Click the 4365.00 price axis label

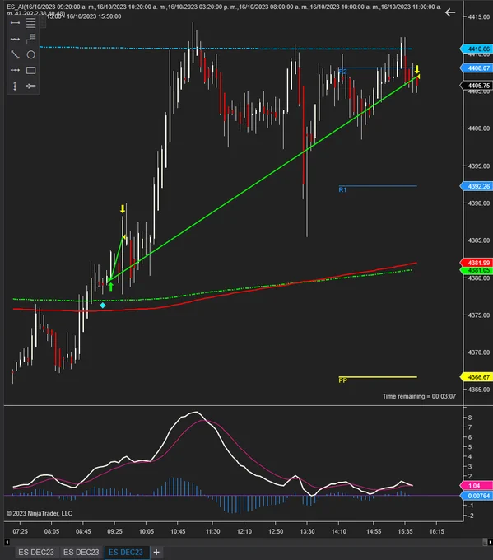[479, 390]
